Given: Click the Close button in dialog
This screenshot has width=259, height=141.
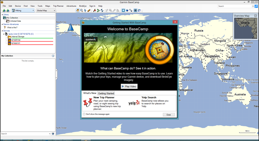Looking at the screenshot, I should pyautogui.click(x=169, y=115).
